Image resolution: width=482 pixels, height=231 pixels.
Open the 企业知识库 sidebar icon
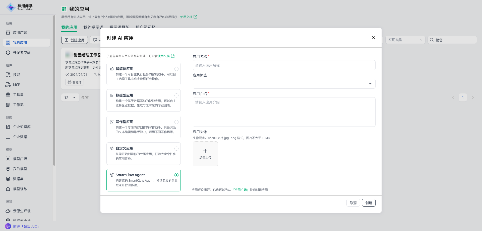pyautogui.click(x=8, y=127)
